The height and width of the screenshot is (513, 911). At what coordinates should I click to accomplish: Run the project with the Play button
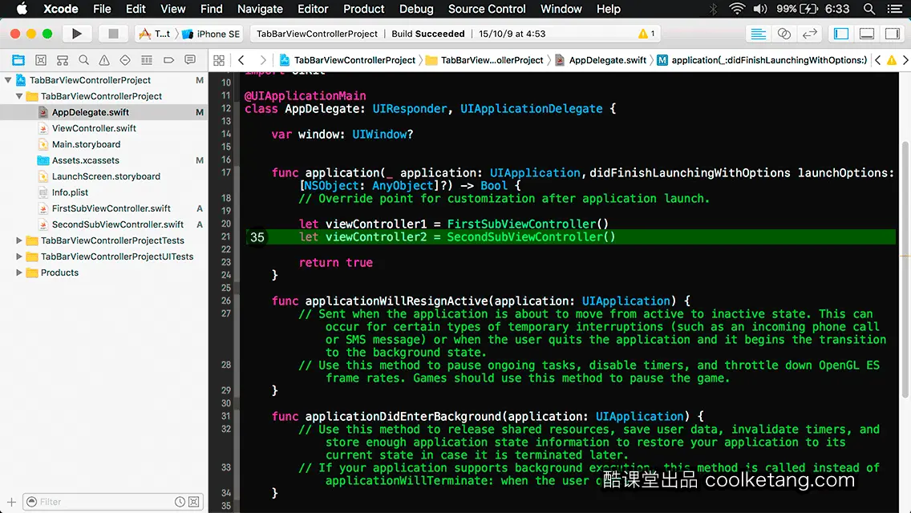coord(77,34)
